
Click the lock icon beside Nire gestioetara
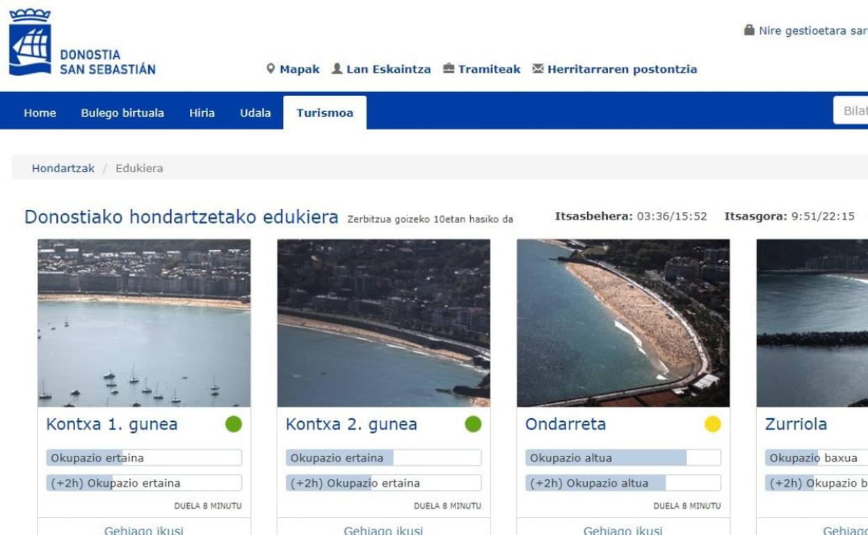(748, 31)
